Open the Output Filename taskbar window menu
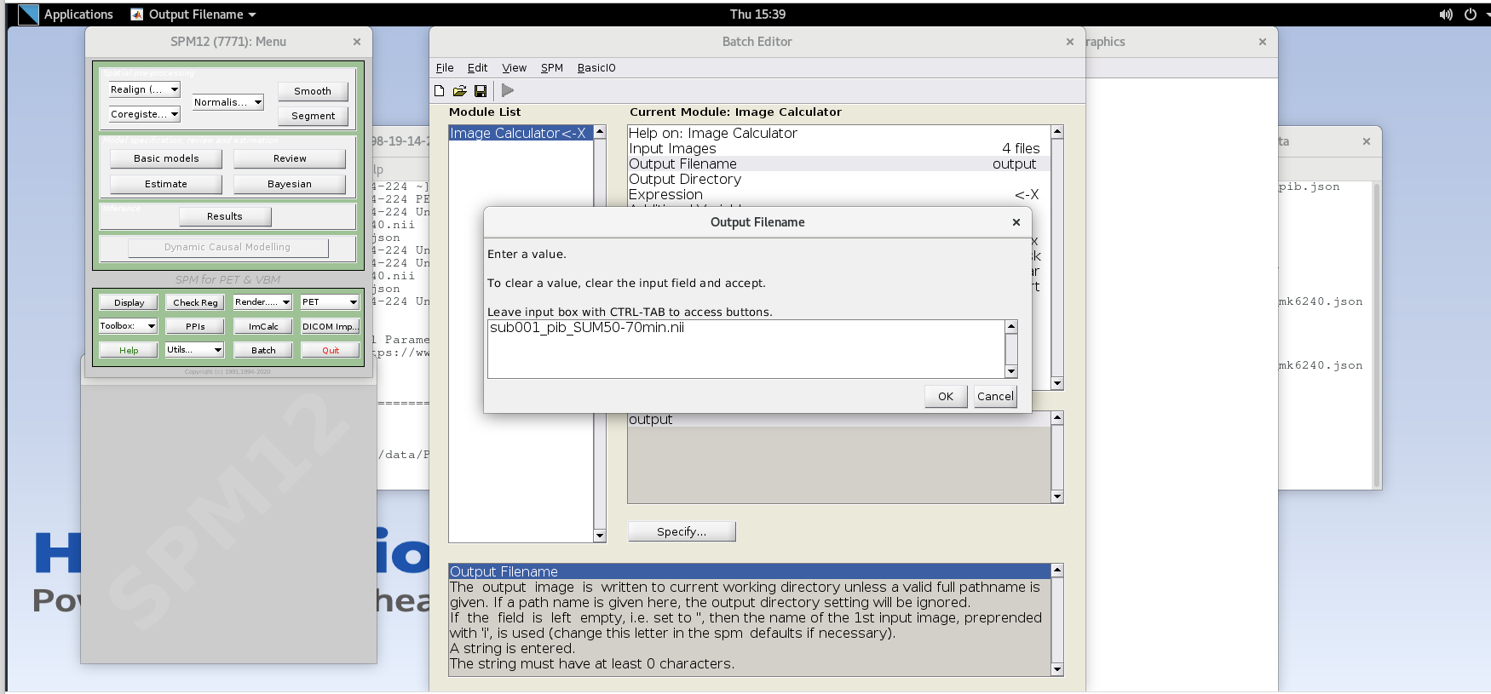1491x694 pixels. pyautogui.click(x=193, y=14)
